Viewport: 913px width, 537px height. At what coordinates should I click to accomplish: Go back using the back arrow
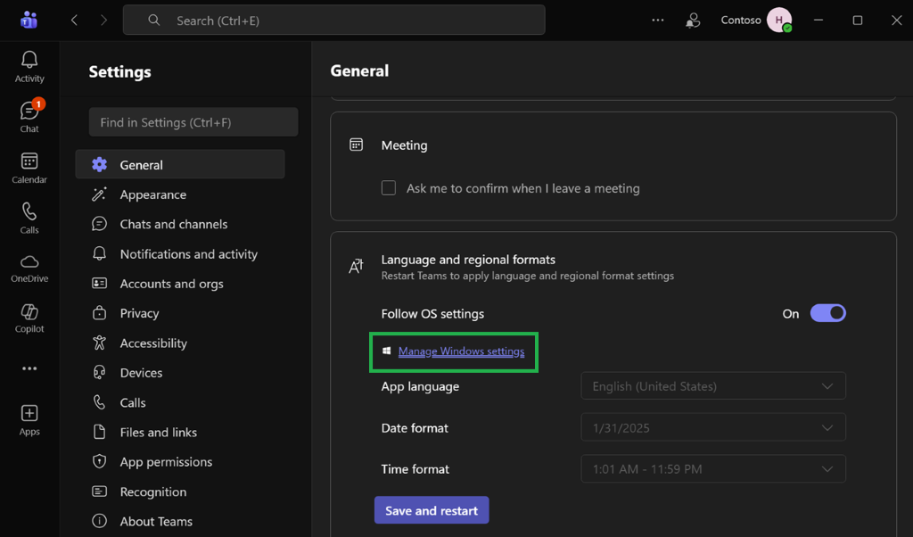pyautogui.click(x=74, y=21)
